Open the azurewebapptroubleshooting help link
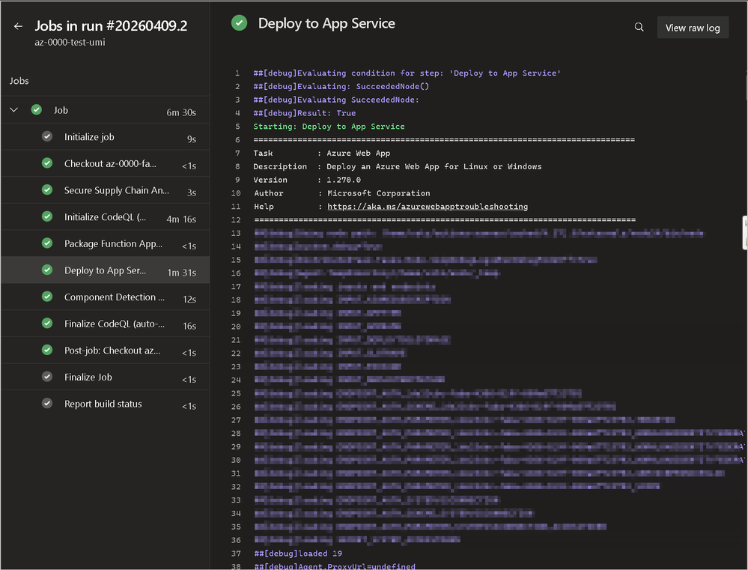Image resolution: width=748 pixels, height=570 pixels. 427,207
